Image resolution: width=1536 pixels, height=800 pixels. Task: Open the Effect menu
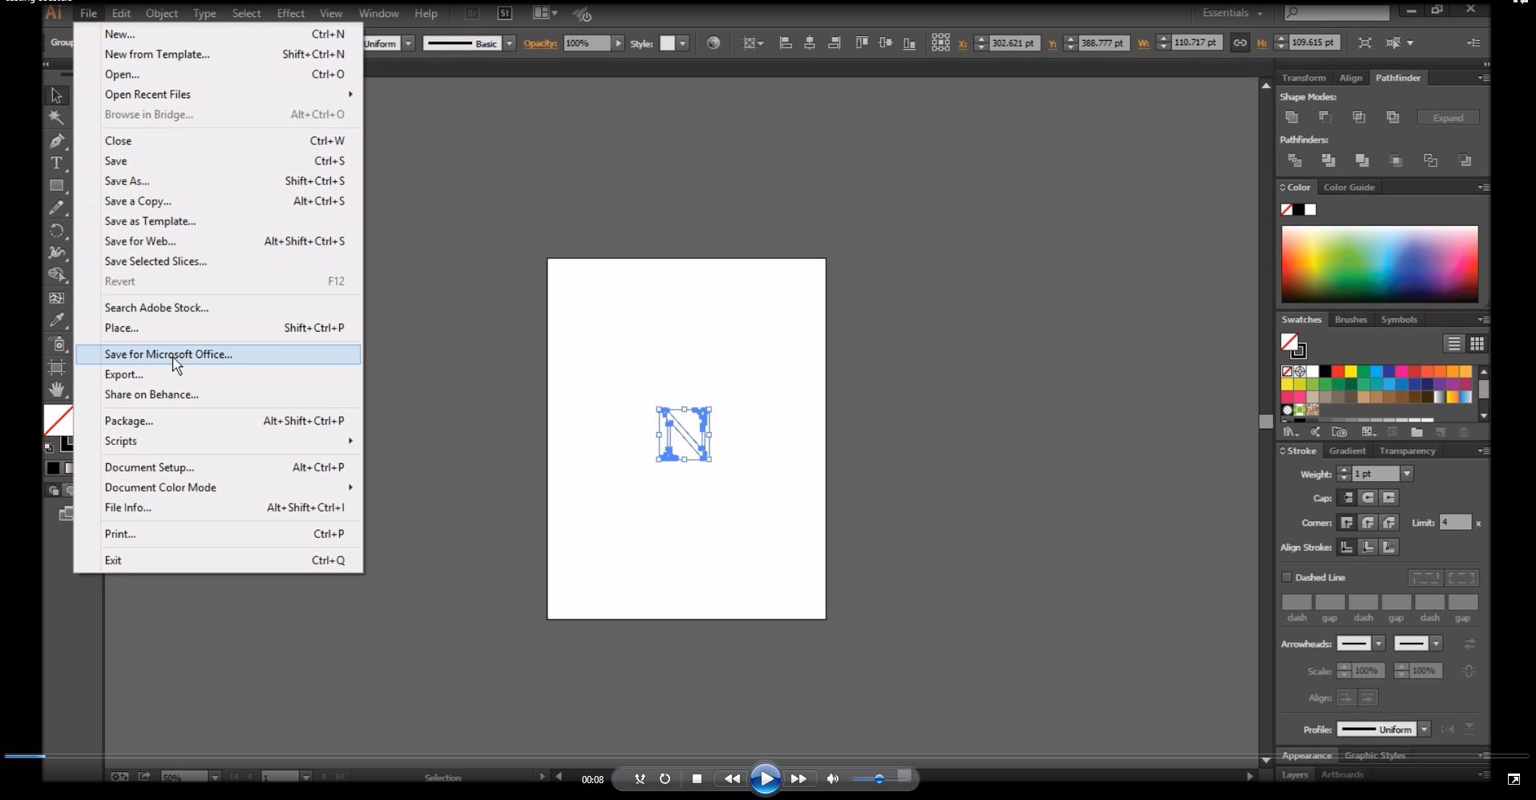point(290,13)
